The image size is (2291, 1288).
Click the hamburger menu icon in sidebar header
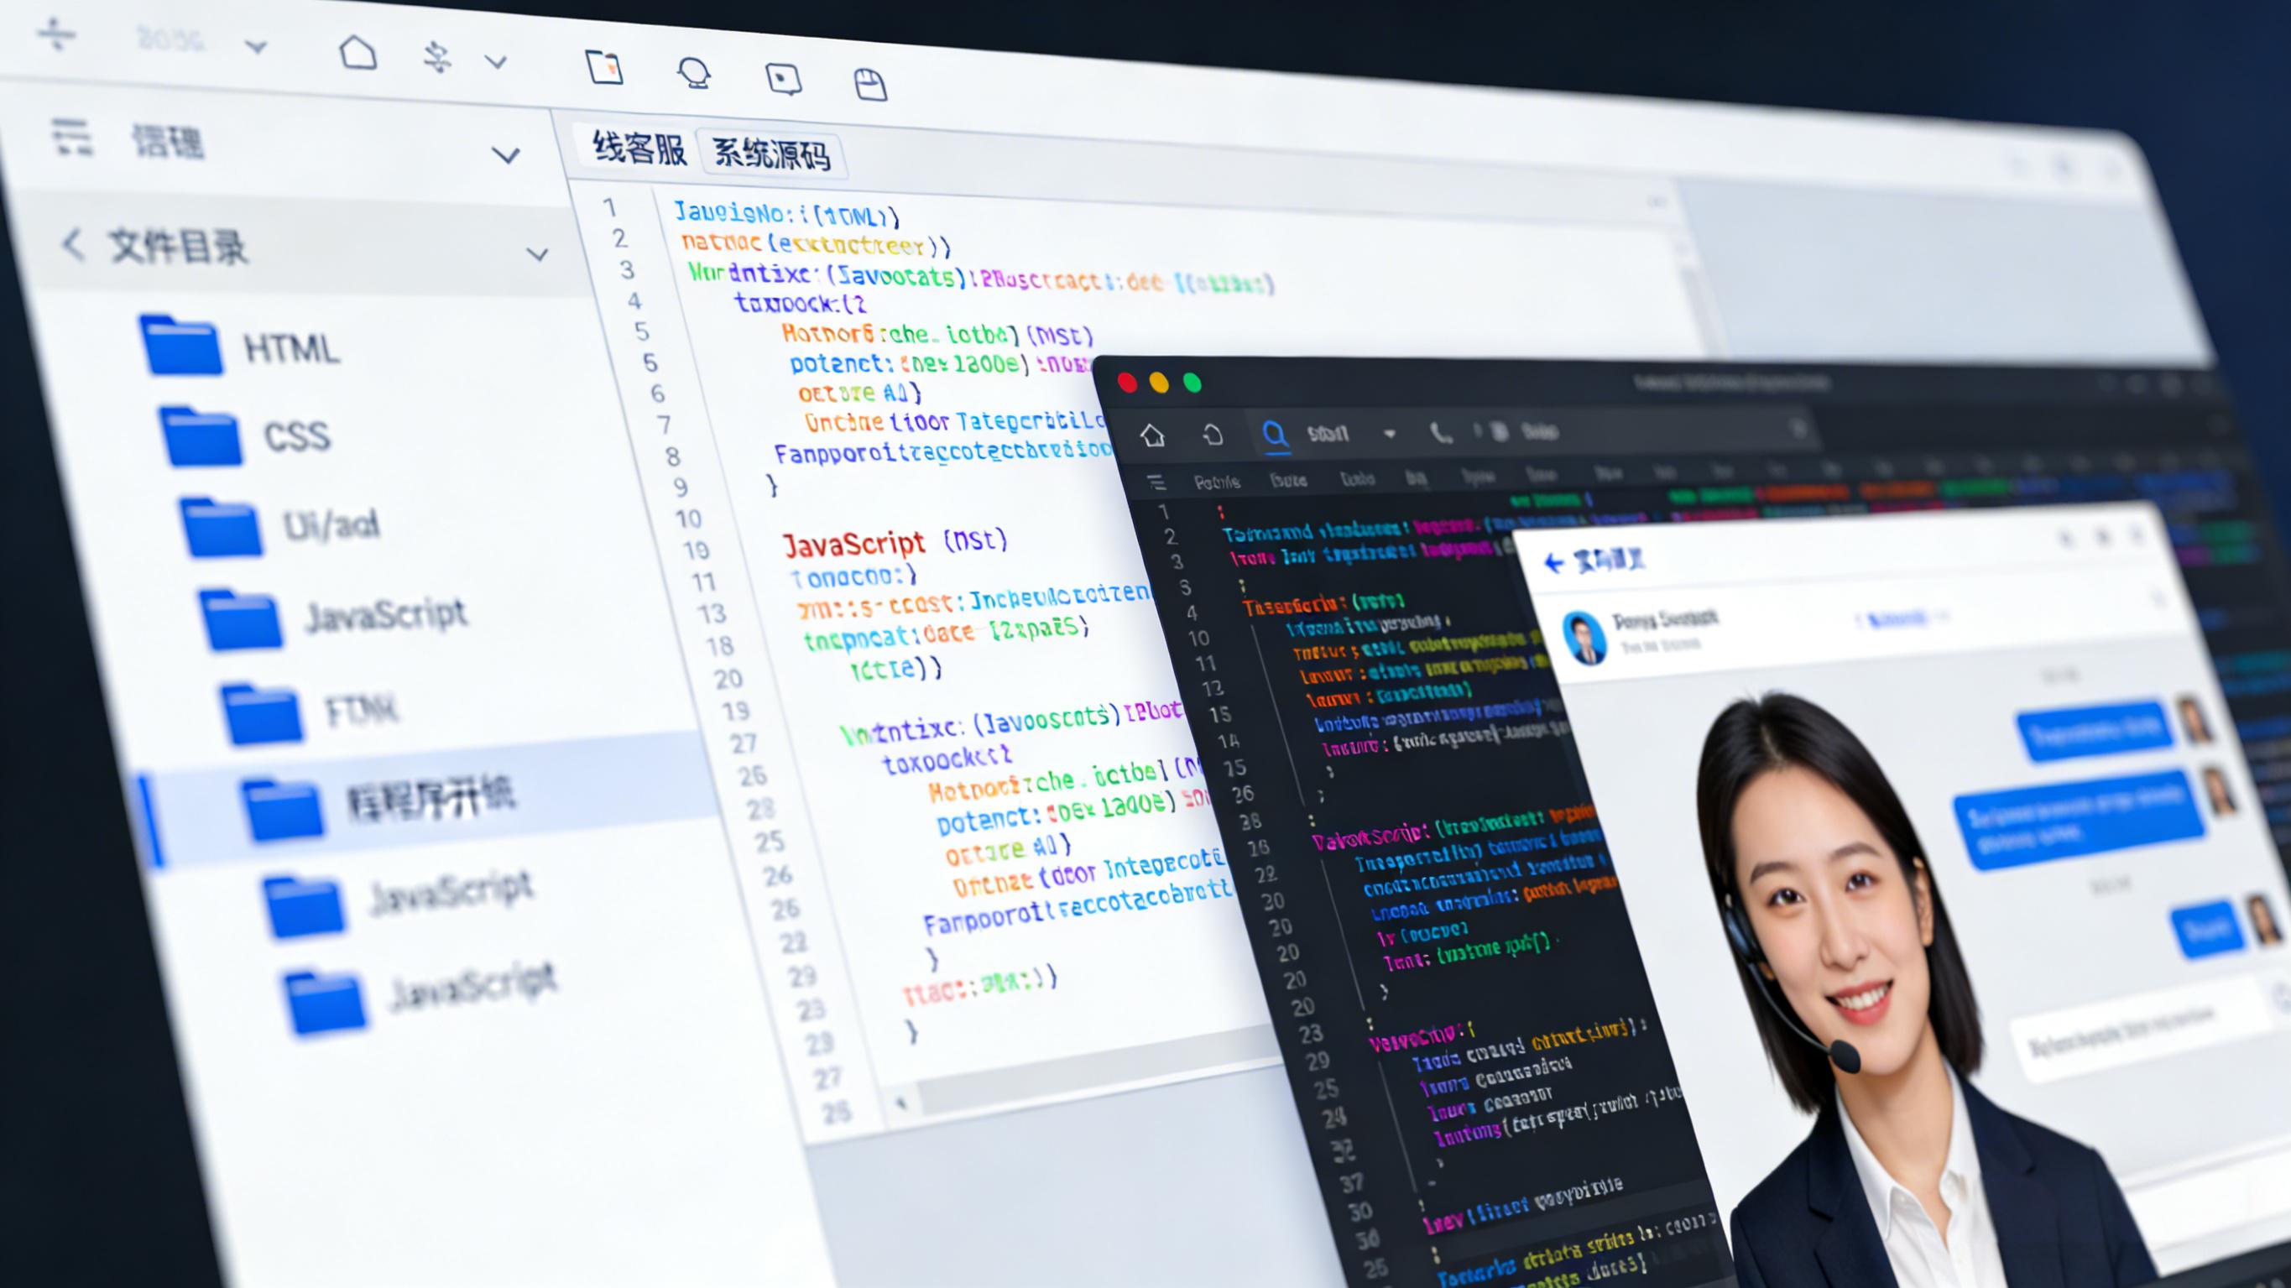(x=71, y=138)
